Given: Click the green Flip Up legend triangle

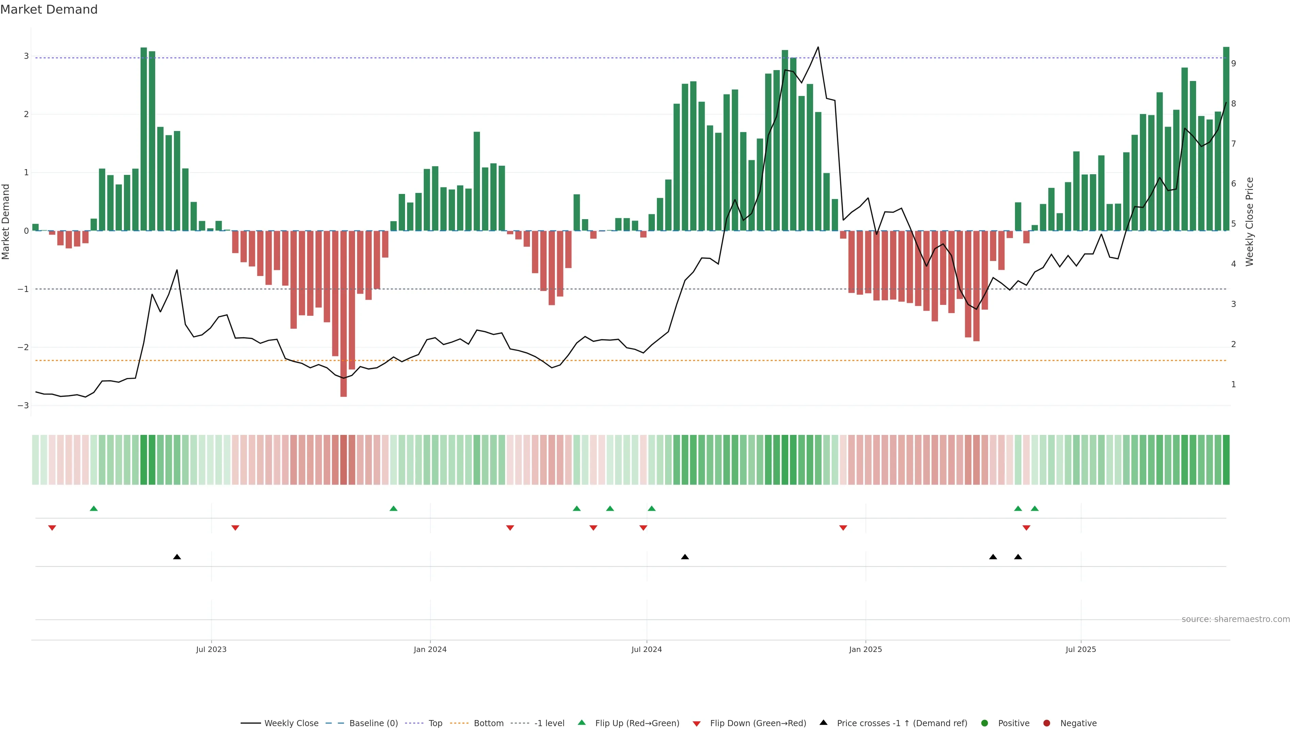Looking at the screenshot, I should [x=582, y=723].
